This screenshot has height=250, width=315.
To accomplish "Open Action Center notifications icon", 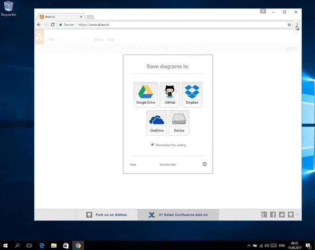I will point(308,245).
